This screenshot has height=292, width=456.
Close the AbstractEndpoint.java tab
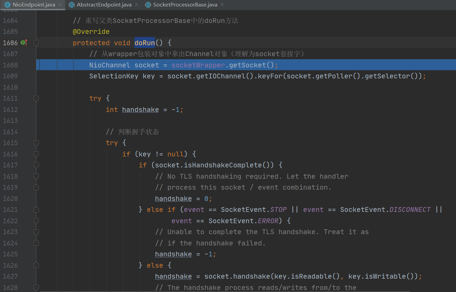[x=136, y=5]
